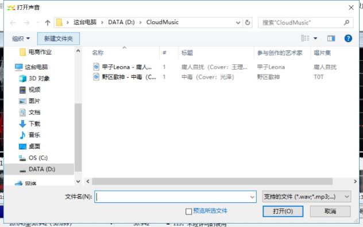Click the 下载 arrow icon
The height and width of the screenshot is (227, 363).
[x=22, y=124]
